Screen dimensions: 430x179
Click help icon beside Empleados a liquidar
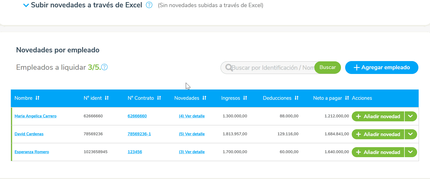tap(104, 67)
